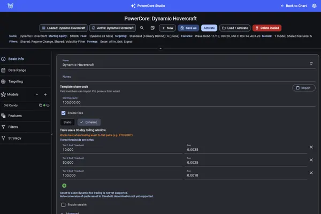321x214 pixels.
Task: Click the Activate button
Action: (x=209, y=28)
